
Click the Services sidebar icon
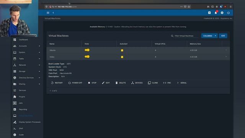pos(15,90)
